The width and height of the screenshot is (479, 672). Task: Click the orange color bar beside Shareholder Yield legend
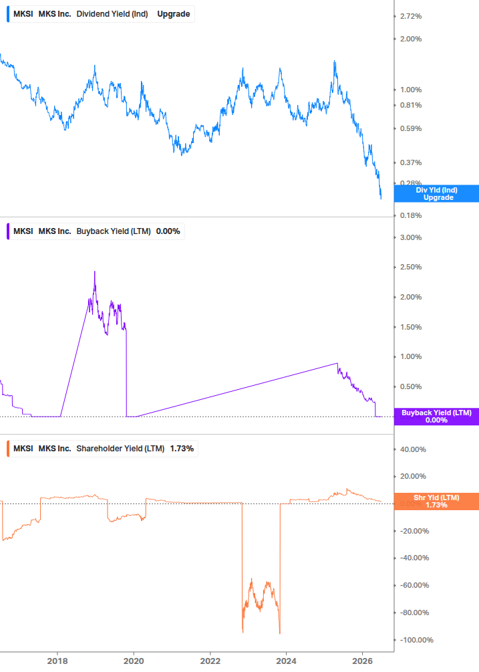[8, 449]
